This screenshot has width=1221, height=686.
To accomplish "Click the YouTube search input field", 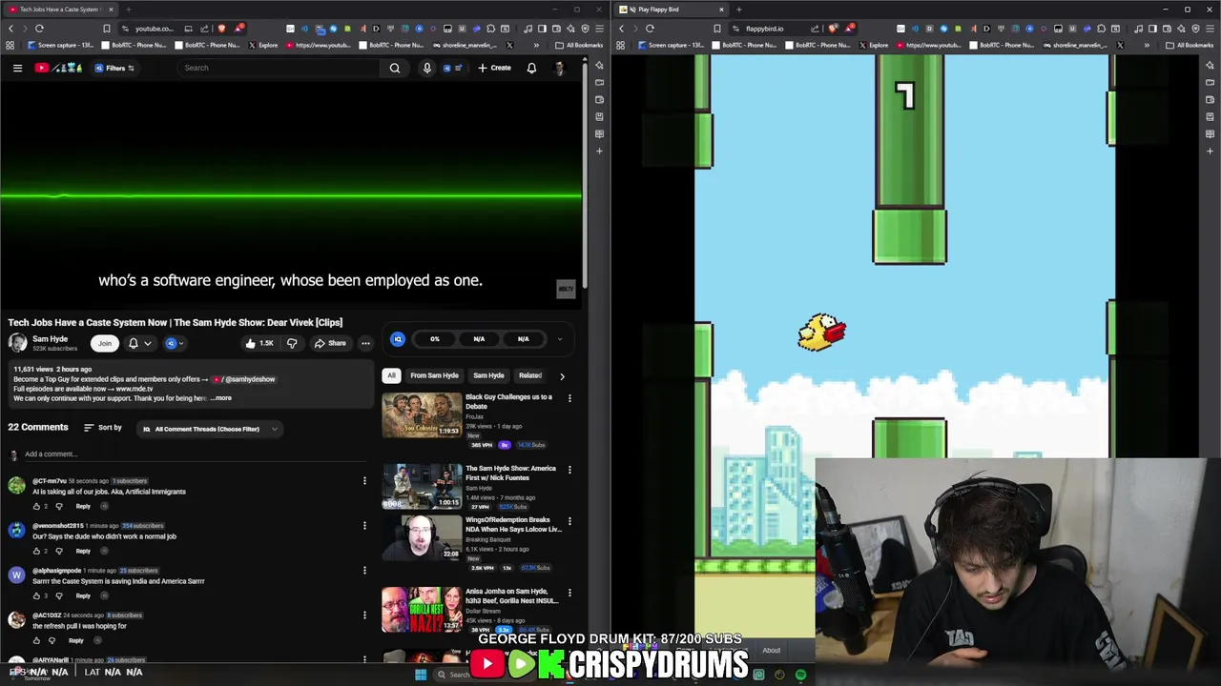I will point(279,68).
